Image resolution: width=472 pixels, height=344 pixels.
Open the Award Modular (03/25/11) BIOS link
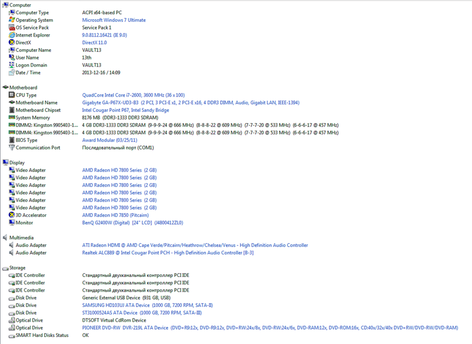(110, 140)
